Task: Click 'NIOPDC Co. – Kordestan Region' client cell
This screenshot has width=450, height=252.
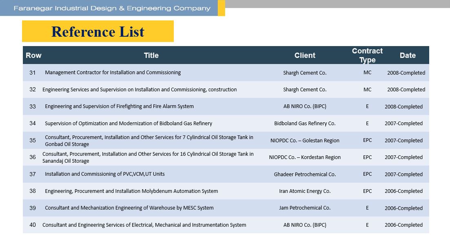Action: point(305,157)
